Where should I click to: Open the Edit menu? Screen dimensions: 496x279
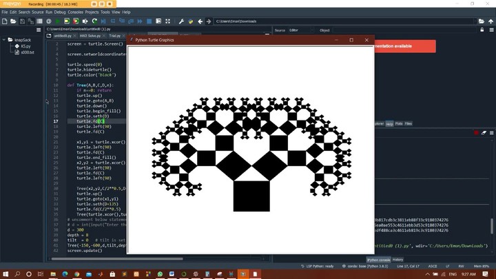pos(13,12)
